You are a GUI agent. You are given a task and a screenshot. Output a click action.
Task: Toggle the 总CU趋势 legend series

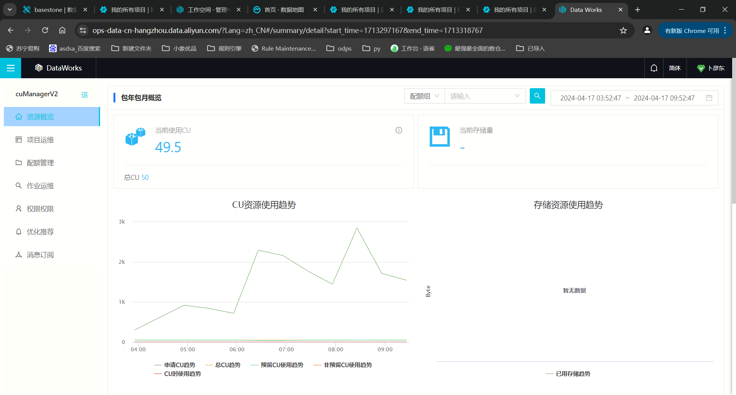coord(223,365)
